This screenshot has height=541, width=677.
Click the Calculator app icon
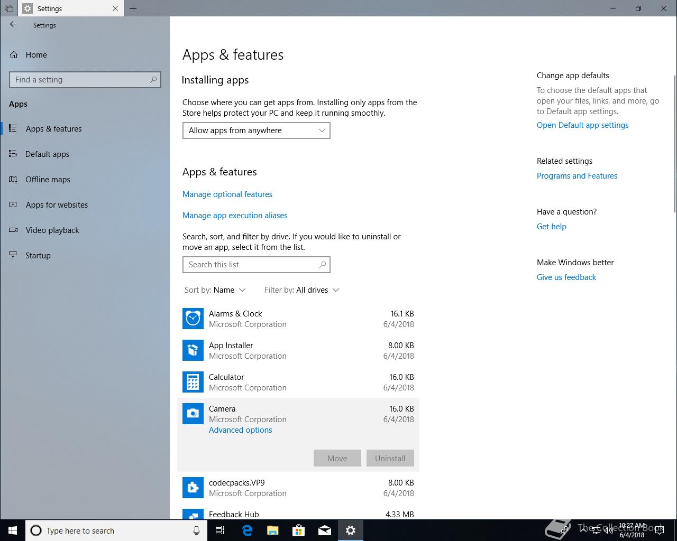(x=193, y=382)
